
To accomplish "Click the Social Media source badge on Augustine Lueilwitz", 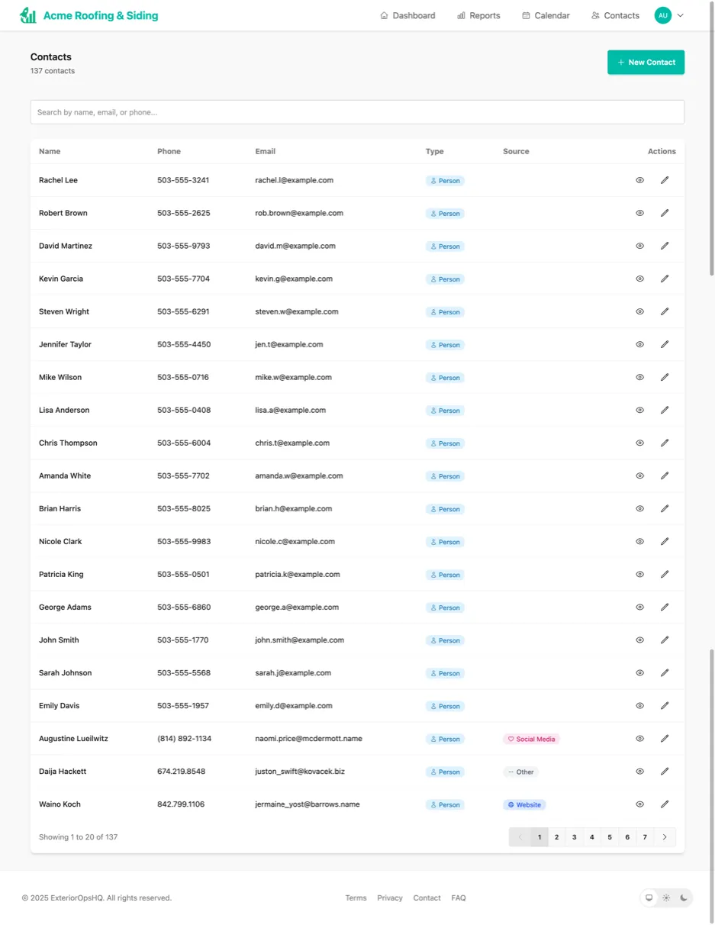I will click(x=531, y=738).
